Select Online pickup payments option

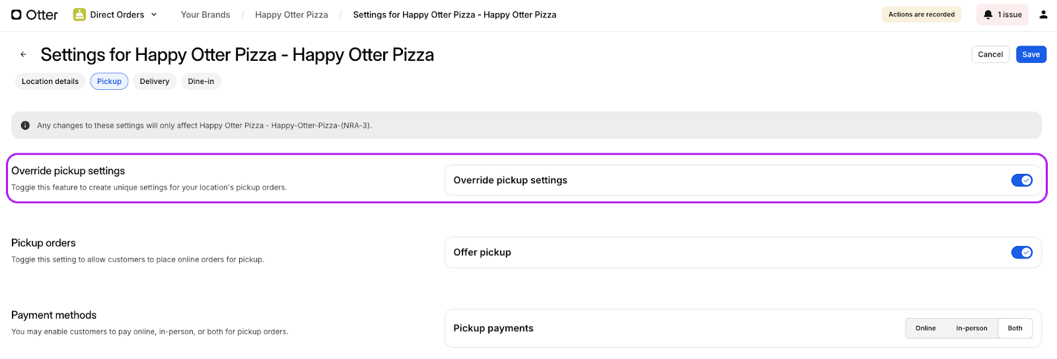(925, 329)
